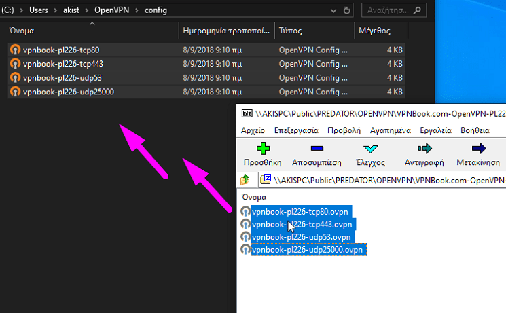Click the Extract (Αποσυμπίεση) minus icon
The image size is (506, 313).
317,149
